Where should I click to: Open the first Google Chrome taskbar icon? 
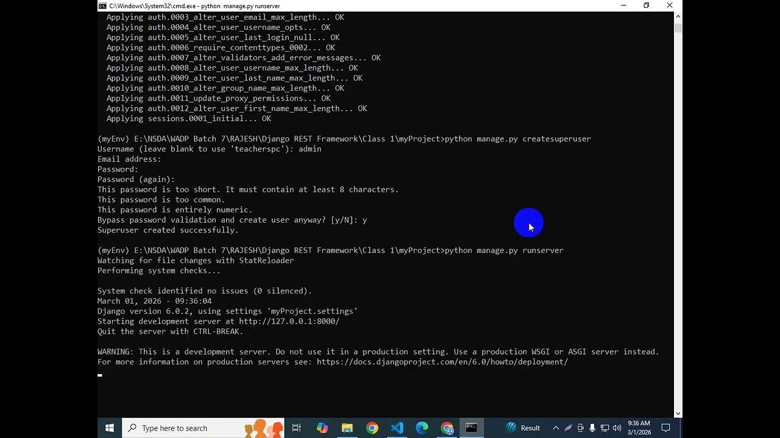pyautogui.click(x=372, y=428)
